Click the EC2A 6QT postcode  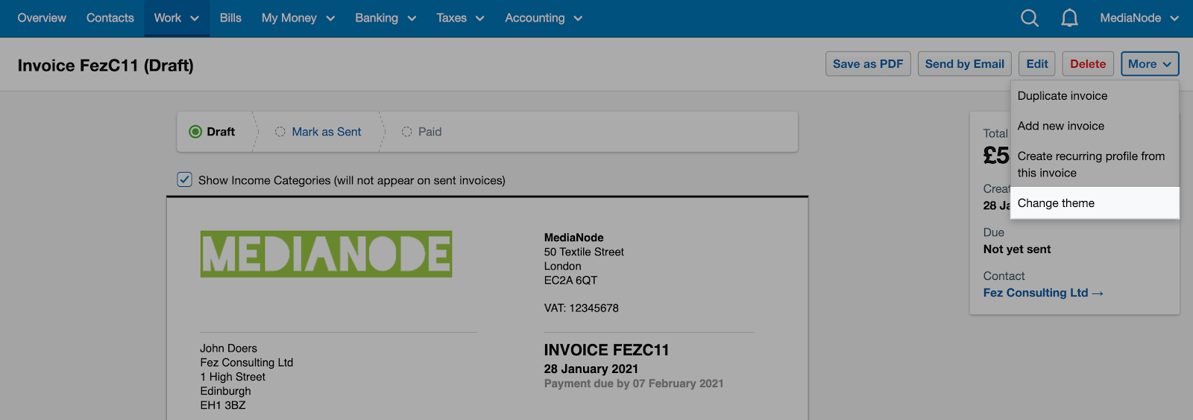[x=570, y=280]
